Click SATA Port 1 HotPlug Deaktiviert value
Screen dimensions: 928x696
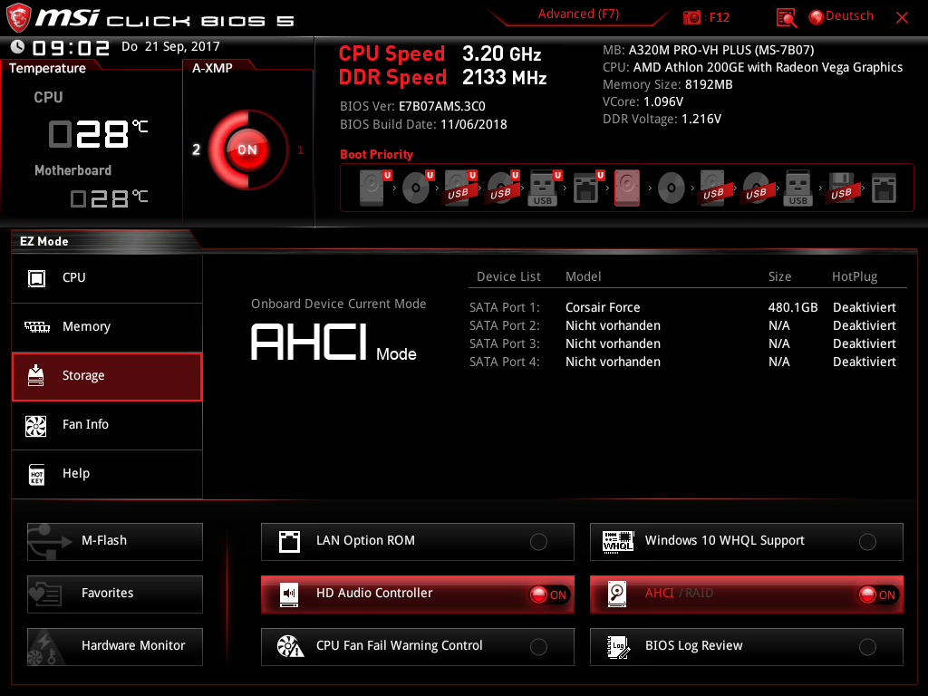(864, 308)
